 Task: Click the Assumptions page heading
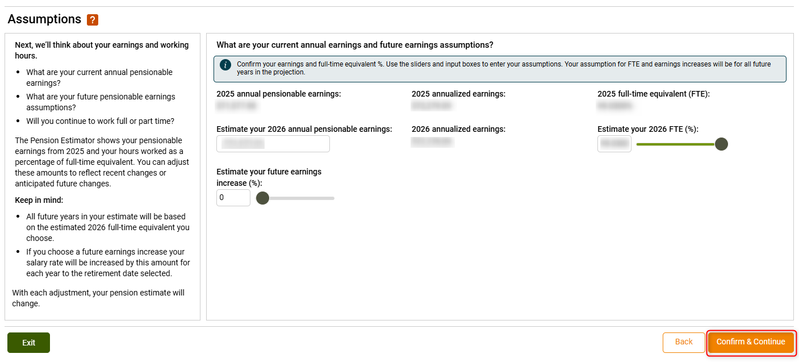tap(44, 19)
